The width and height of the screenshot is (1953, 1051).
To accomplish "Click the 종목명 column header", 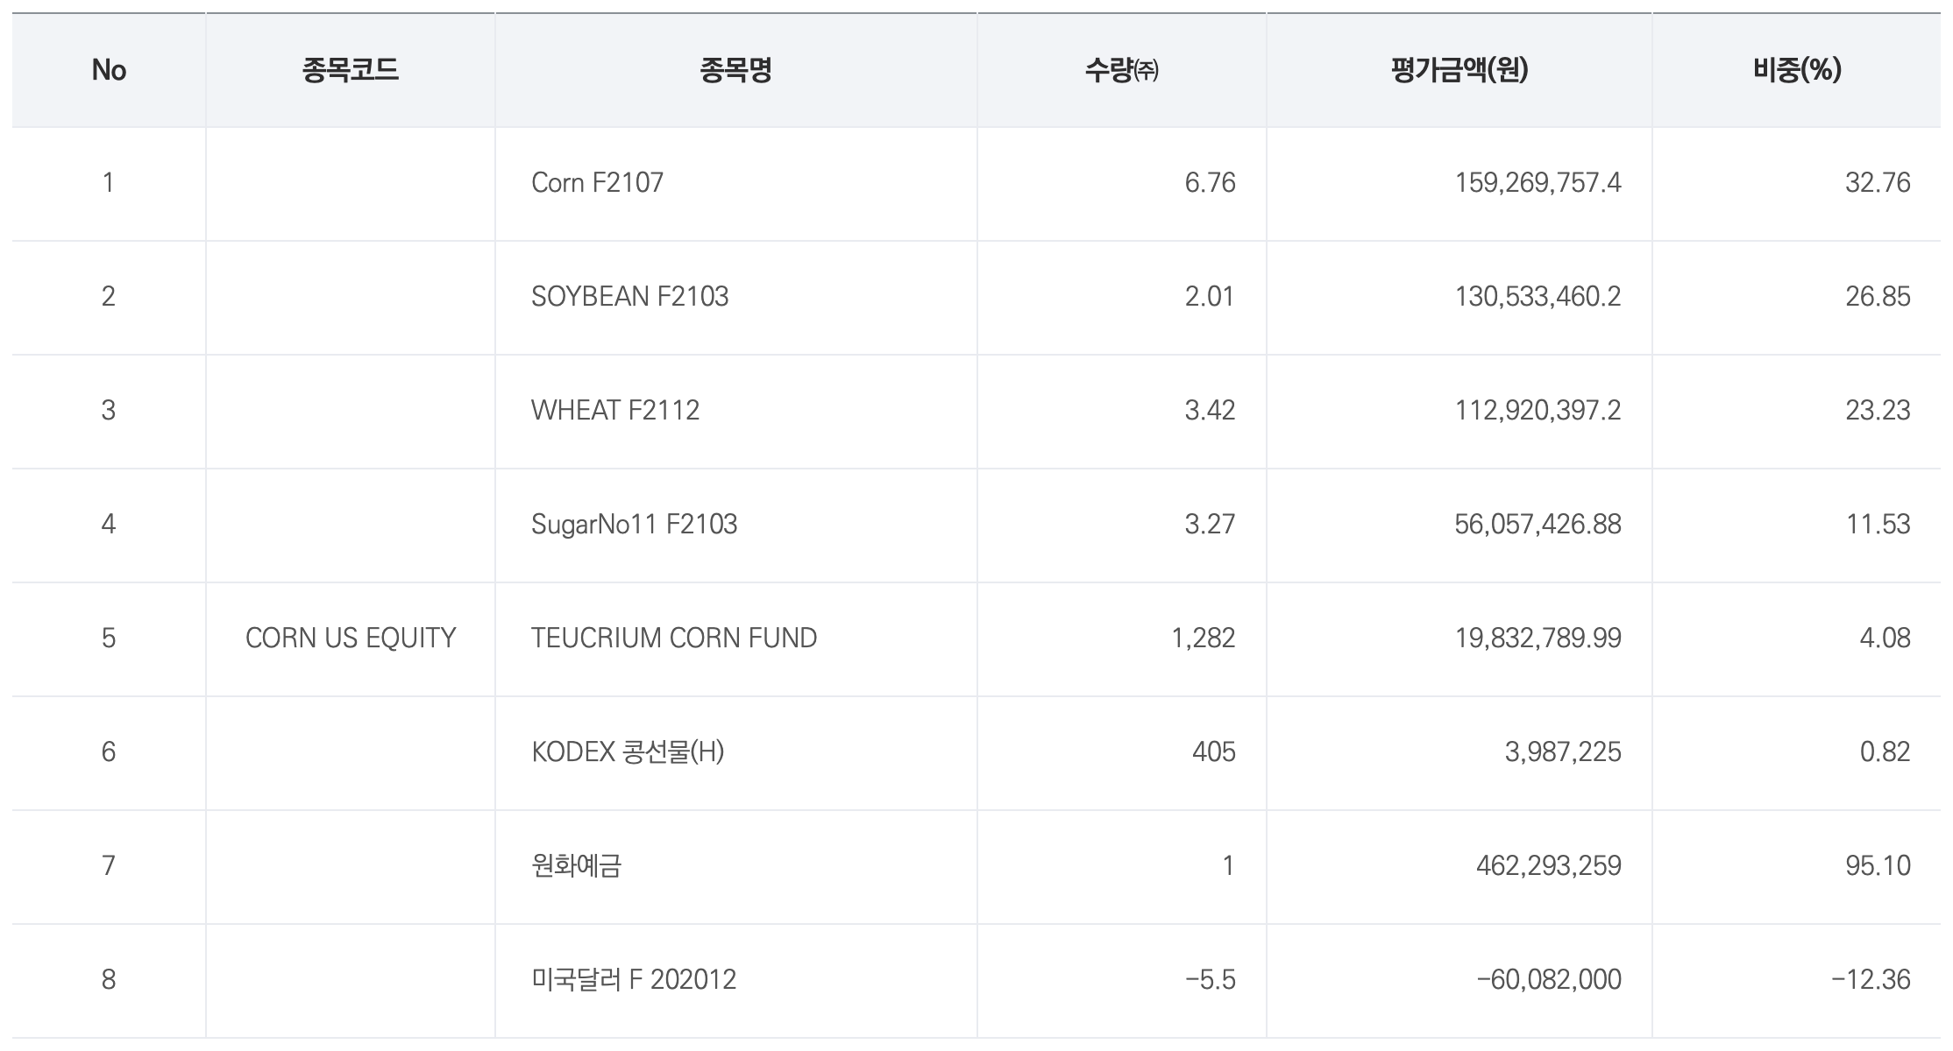I will tap(735, 70).
